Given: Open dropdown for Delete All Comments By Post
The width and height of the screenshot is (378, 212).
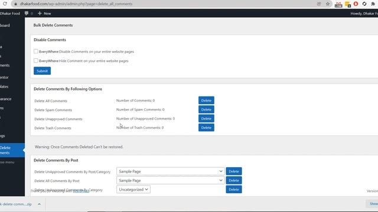Looking at the screenshot, I should click(x=171, y=181).
